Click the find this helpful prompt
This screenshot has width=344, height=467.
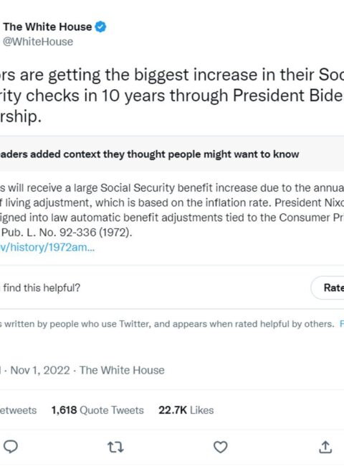click(40, 287)
